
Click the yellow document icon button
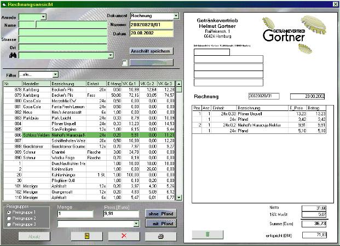pos(87,236)
